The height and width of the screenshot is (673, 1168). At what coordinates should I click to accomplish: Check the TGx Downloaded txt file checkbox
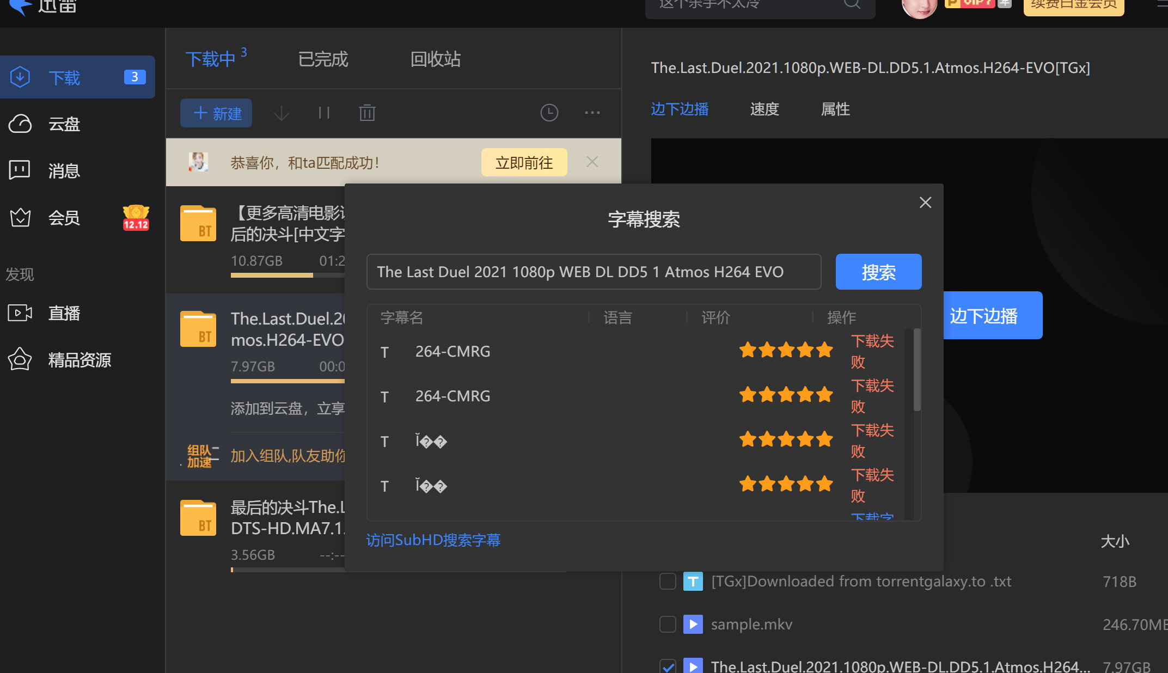[668, 582]
